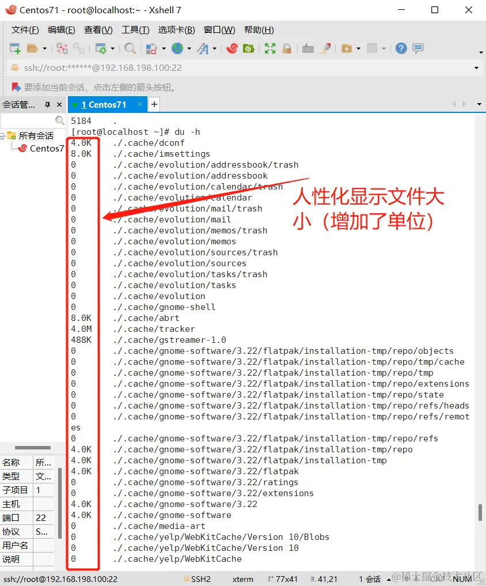Click the 端口 value 22 cell

[x=43, y=517]
